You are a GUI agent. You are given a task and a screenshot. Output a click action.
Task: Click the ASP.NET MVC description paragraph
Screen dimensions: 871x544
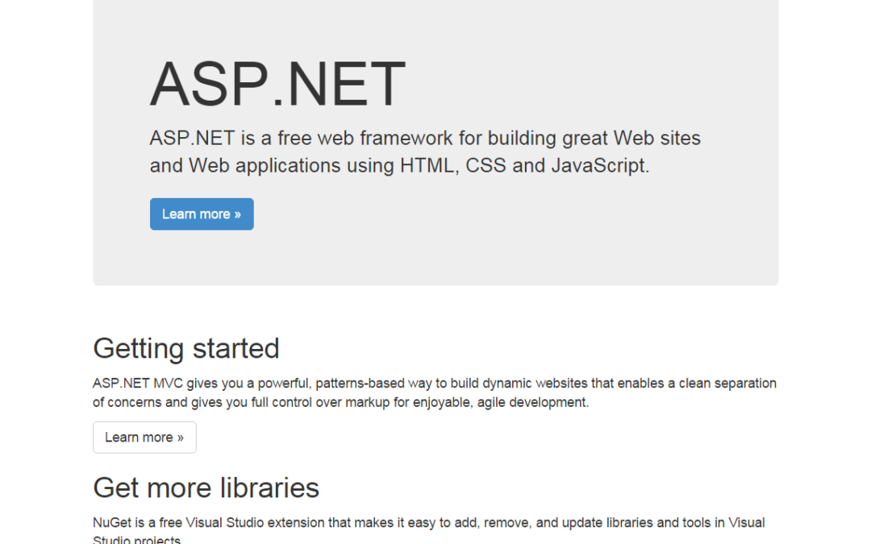[434, 392]
